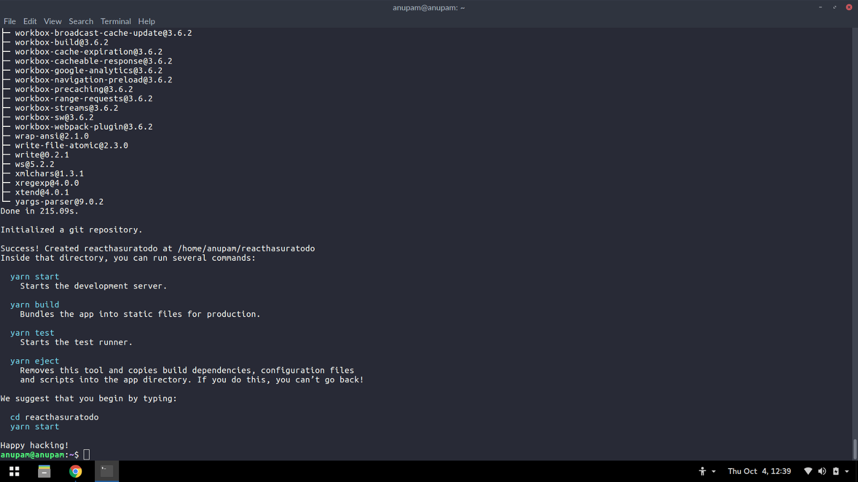The width and height of the screenshot is (858, 482).
Task: Launch the file manager from taskbar
Action: [44, 471]
